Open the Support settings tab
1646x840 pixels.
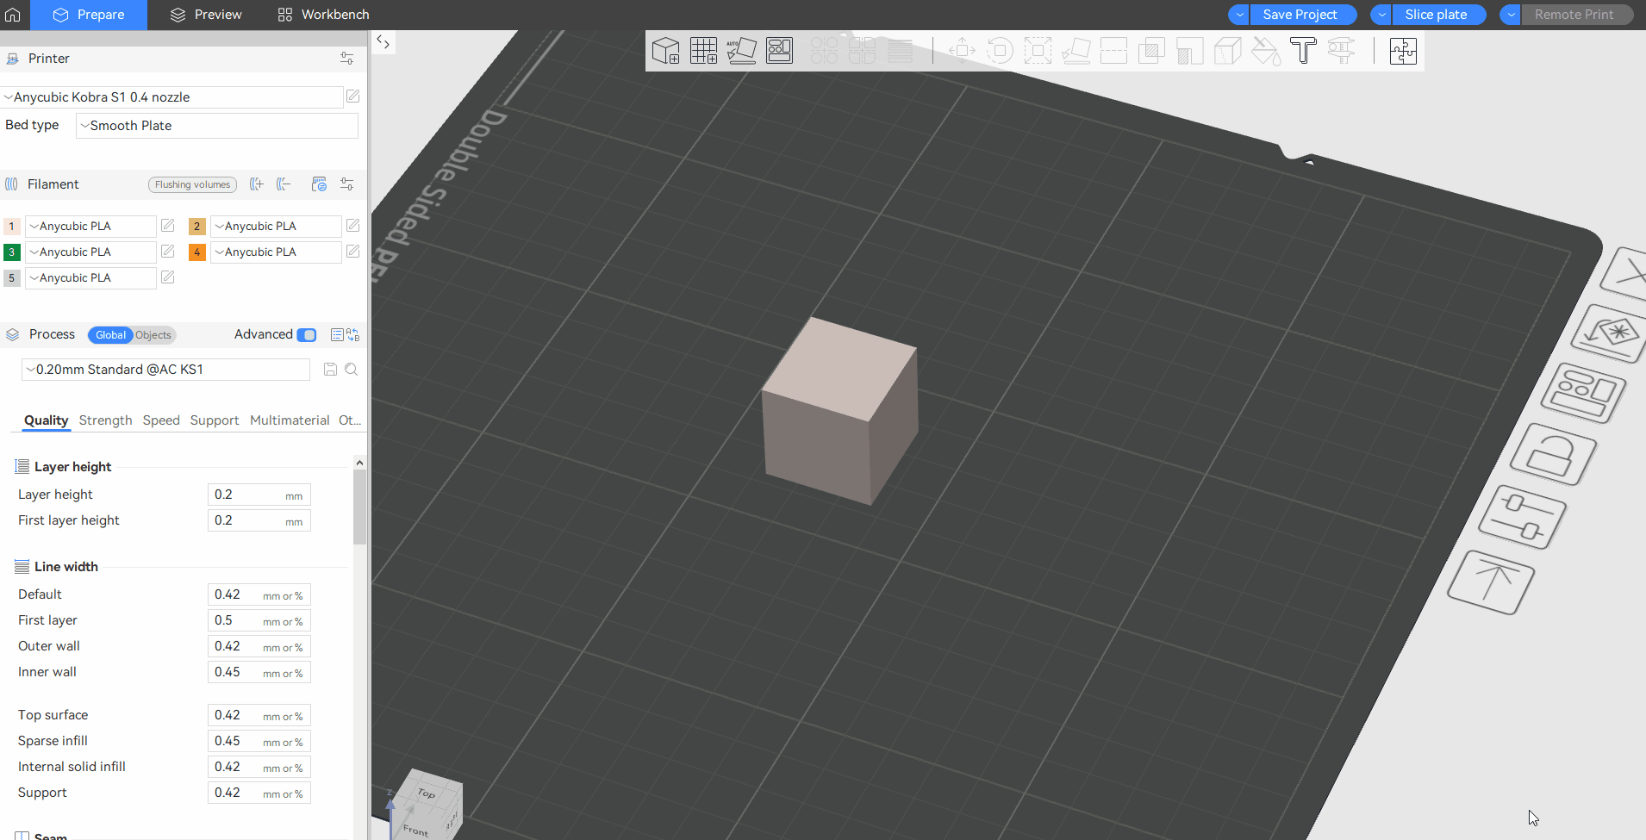pos(215,420)
